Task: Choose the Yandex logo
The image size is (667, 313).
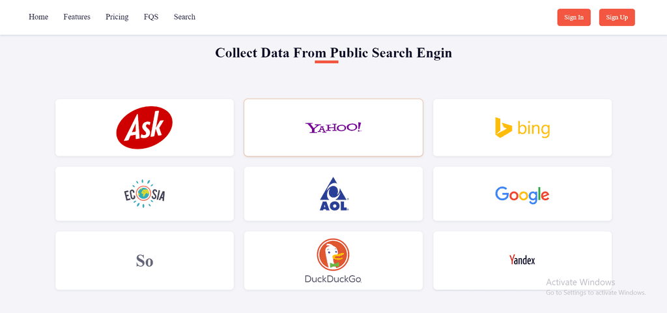Action: [522, 260]
